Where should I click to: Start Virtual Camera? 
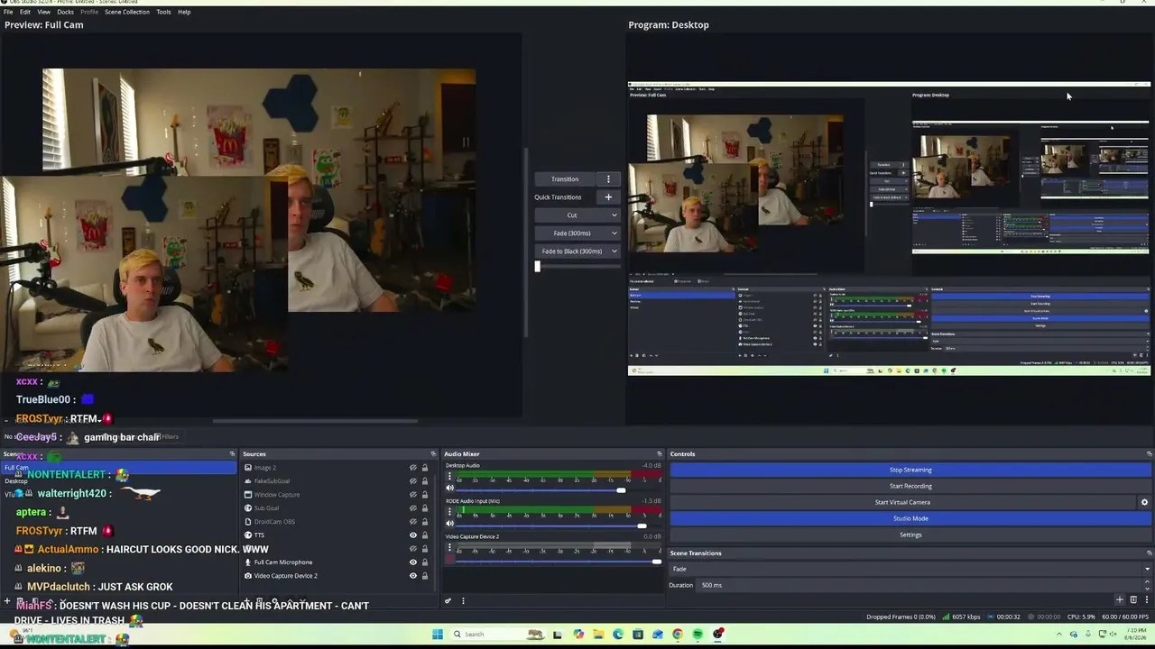pyautogui.click(x=902, y=502)
